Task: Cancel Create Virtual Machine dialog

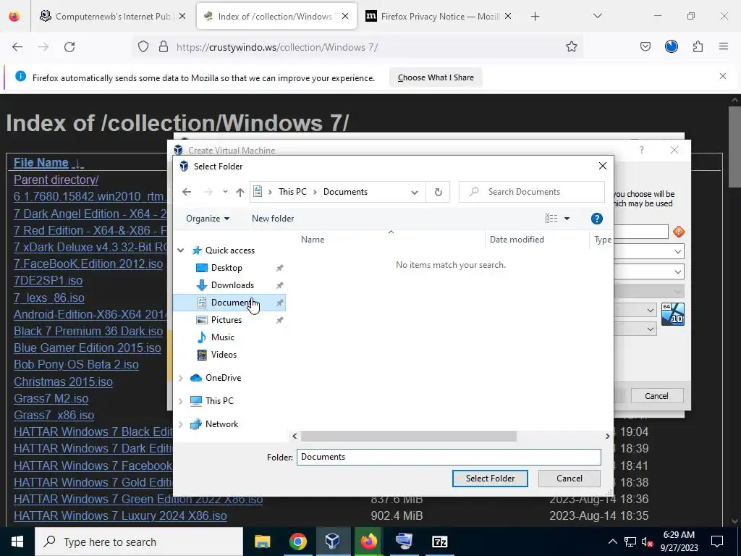Action: (657, 396)
